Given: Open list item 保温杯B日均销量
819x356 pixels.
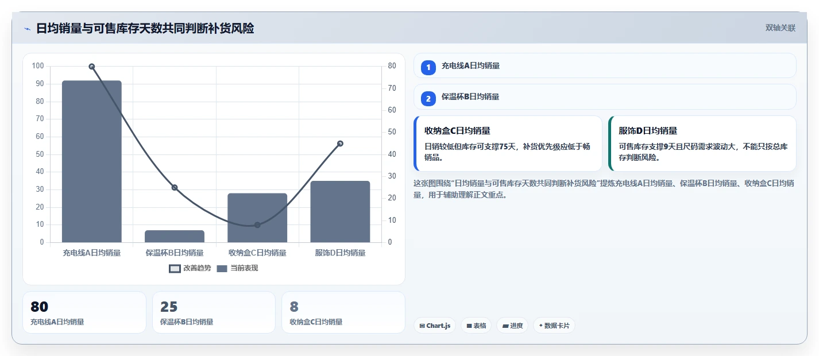Looking at the screenshot, I should pyautogui.click(x=605, y=96).
